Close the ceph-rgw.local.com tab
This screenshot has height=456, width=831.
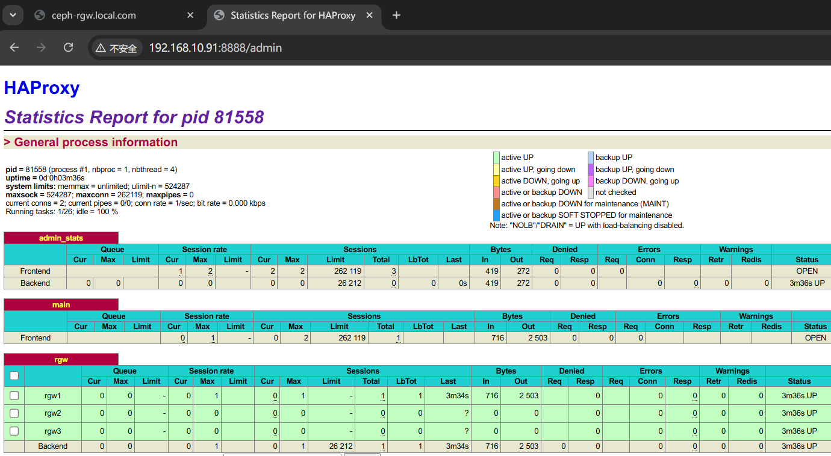click(x=190, y=15)
